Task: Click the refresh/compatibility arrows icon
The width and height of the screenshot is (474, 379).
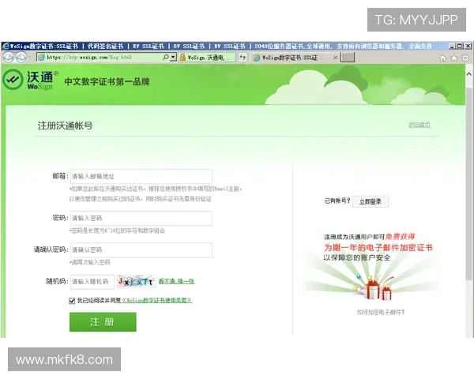Action: pyautogui.click(x=243, y=57)
